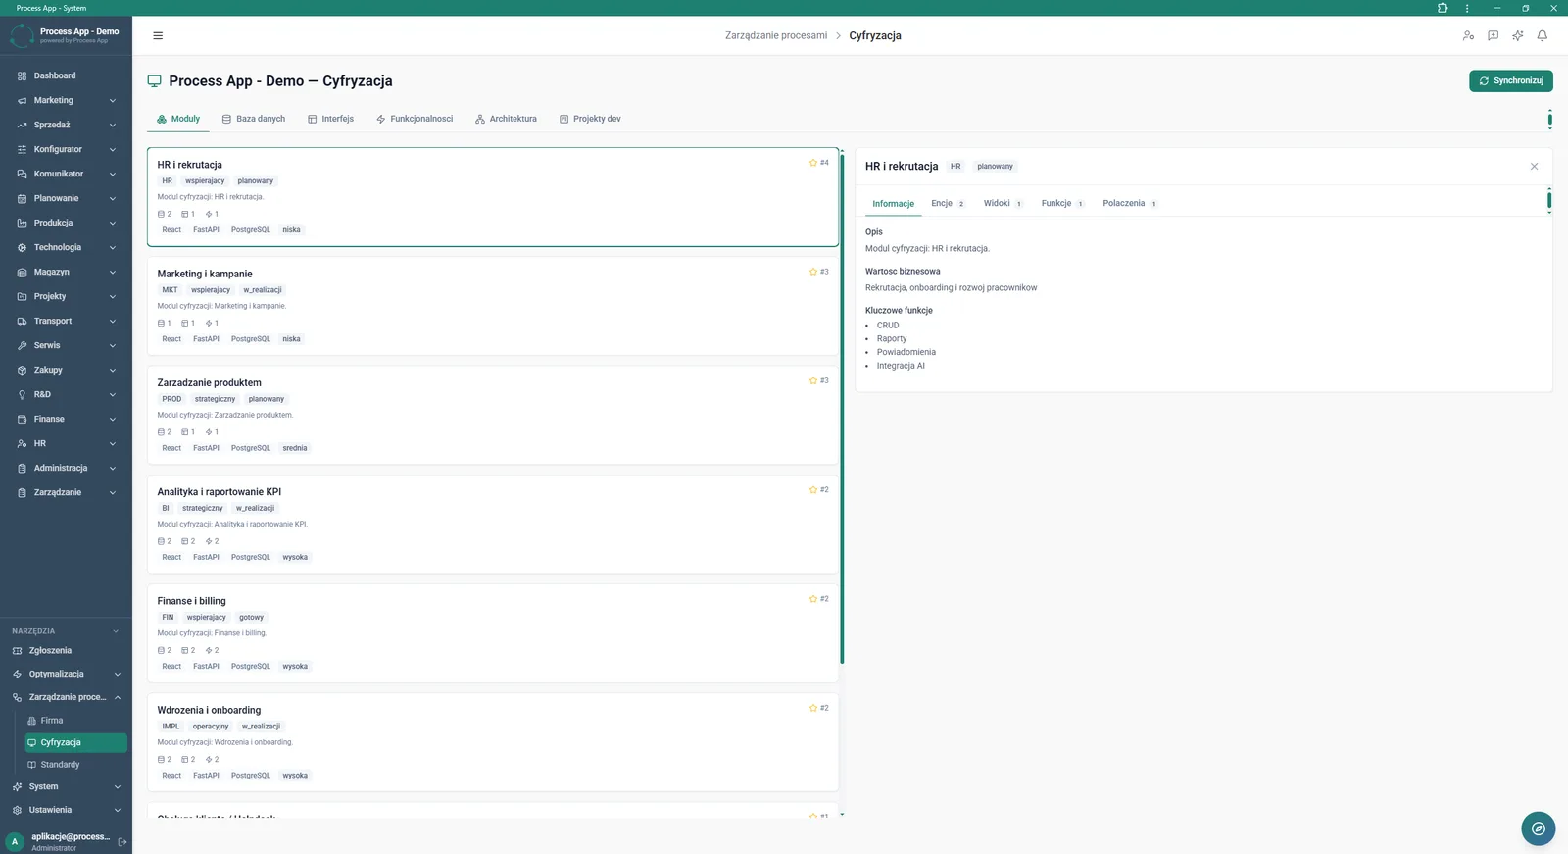Open the AI sparkle icon in header
Viewport: 1568px width, 854px height.
point(1517,35)
